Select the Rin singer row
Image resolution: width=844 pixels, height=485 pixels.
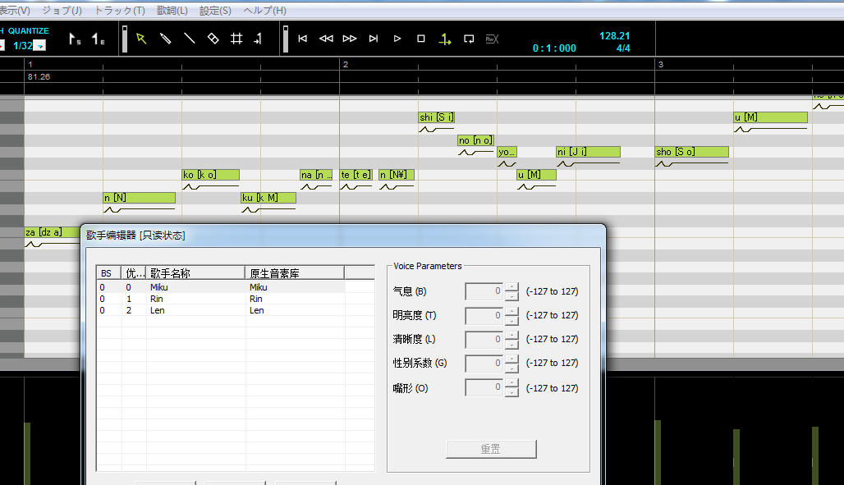click(x=221, y=299)
